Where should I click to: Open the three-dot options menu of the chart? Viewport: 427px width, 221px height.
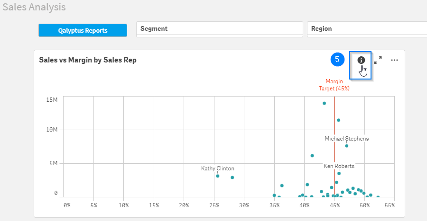(394, 60)
